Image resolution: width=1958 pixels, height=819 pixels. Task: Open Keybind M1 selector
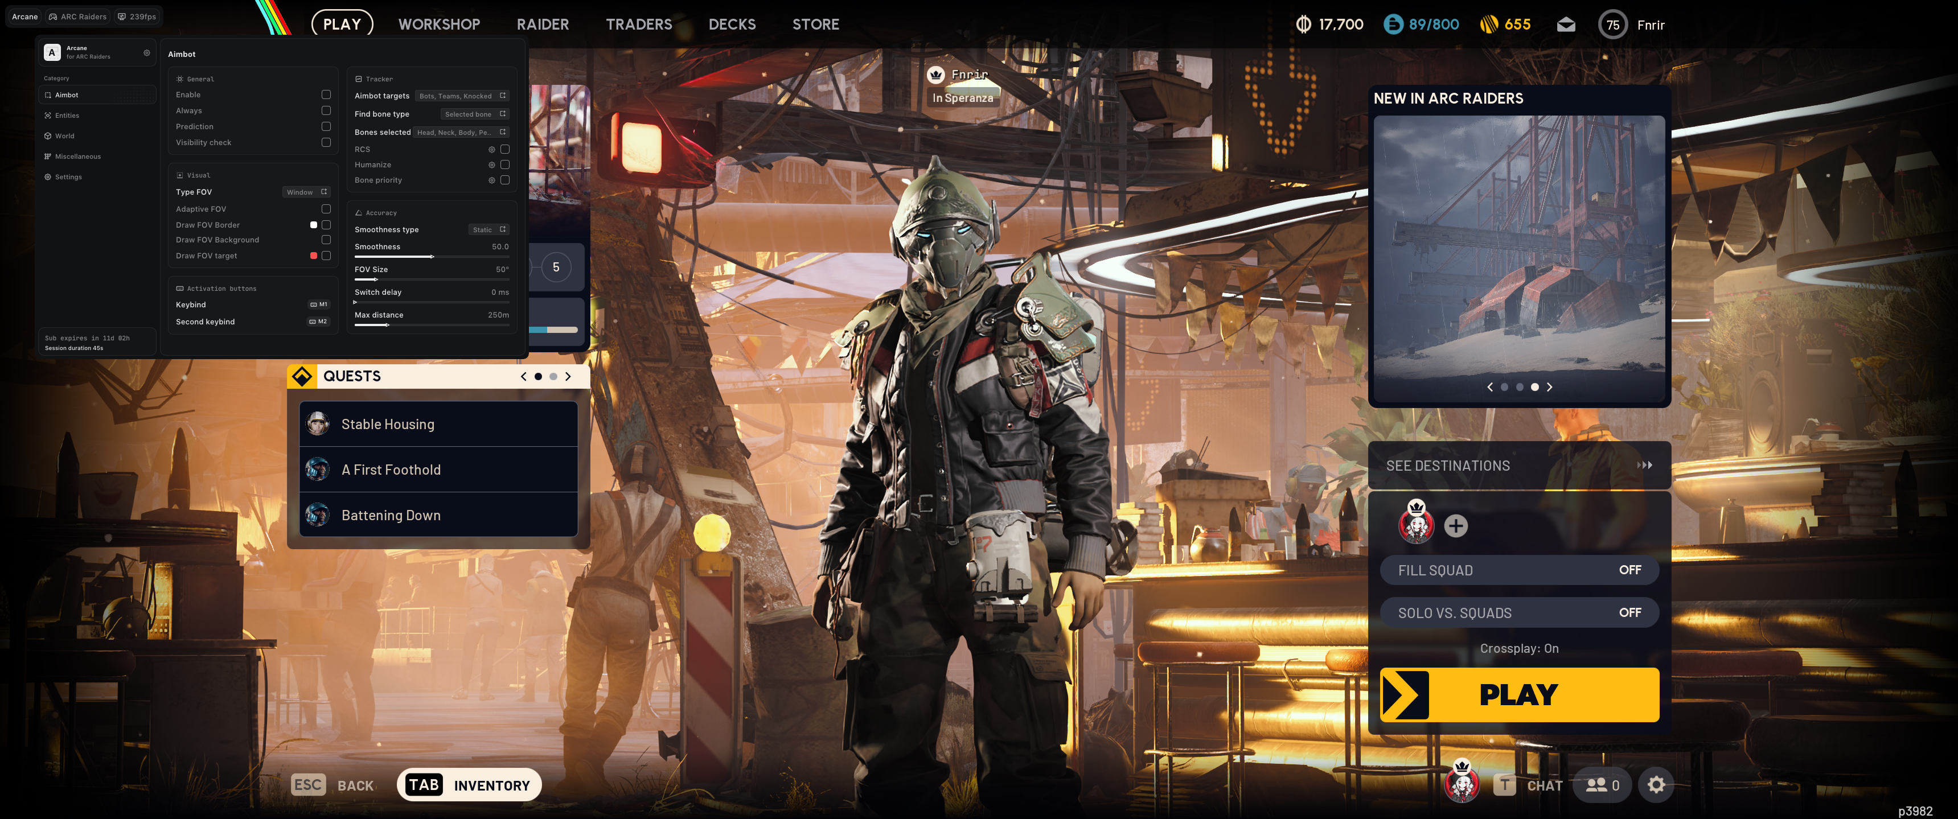pos(319,304)
